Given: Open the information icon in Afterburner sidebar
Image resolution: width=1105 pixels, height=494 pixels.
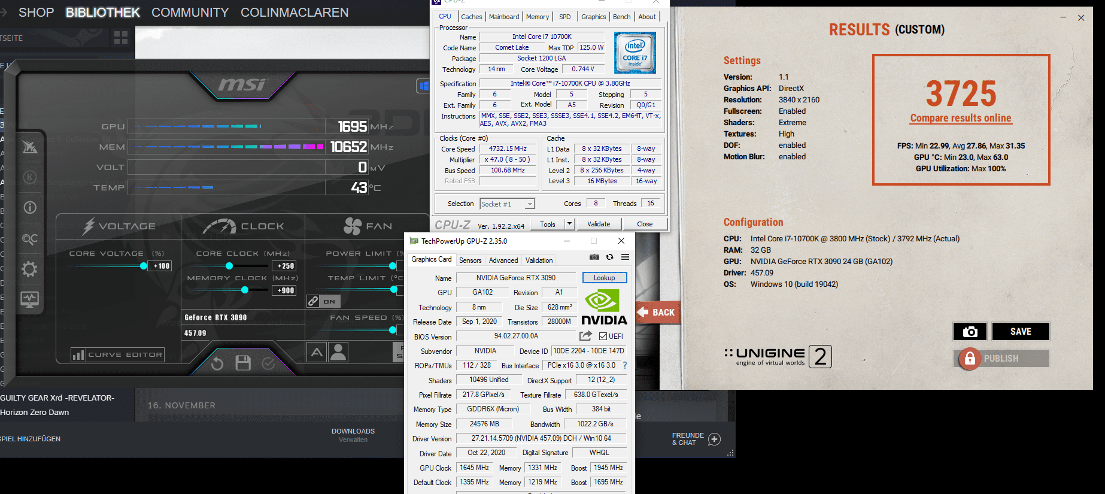Looking at the screenshot, I should (x=30, y=208).
